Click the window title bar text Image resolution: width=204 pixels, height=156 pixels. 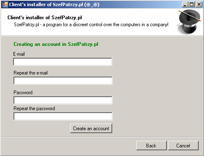(54, 5)
